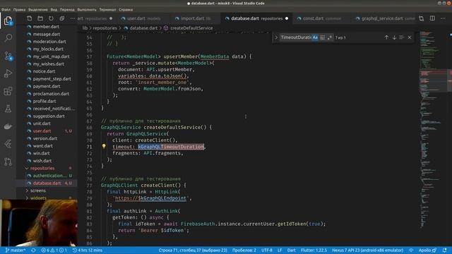The image size is (452, 254).
Task: Synchronize changes from status bar
Action: pyautogui.click(x=33, y=250)
